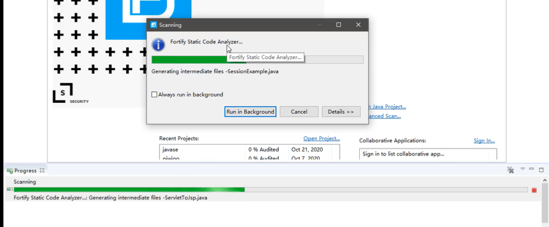This screenshot has height=227, width=549.
Task: Click the Oct 21, 2020 date cell
Action: pyautogui.click(x=307, y=149)
